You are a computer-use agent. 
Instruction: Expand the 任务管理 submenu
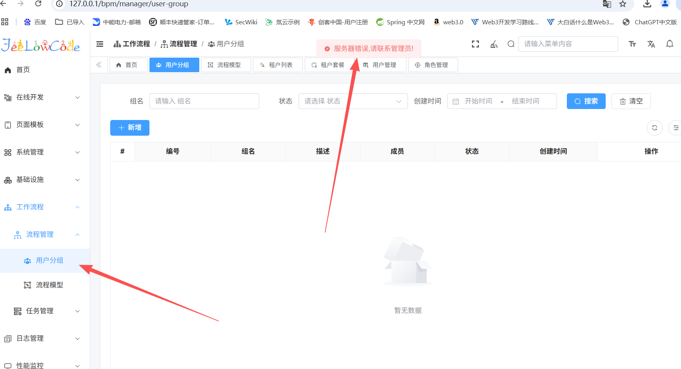pos(47,311)
